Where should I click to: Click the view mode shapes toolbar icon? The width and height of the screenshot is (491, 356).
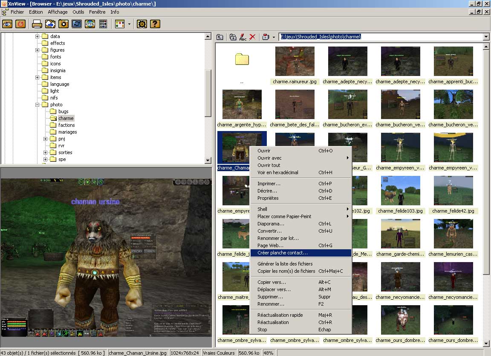[120, 24]
